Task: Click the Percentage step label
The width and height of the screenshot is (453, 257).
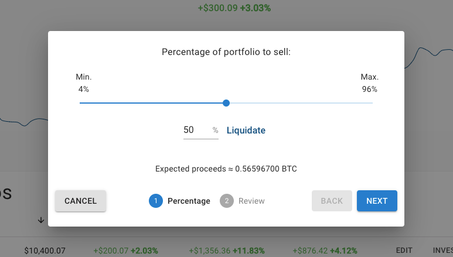Action: tap(189, 201)
